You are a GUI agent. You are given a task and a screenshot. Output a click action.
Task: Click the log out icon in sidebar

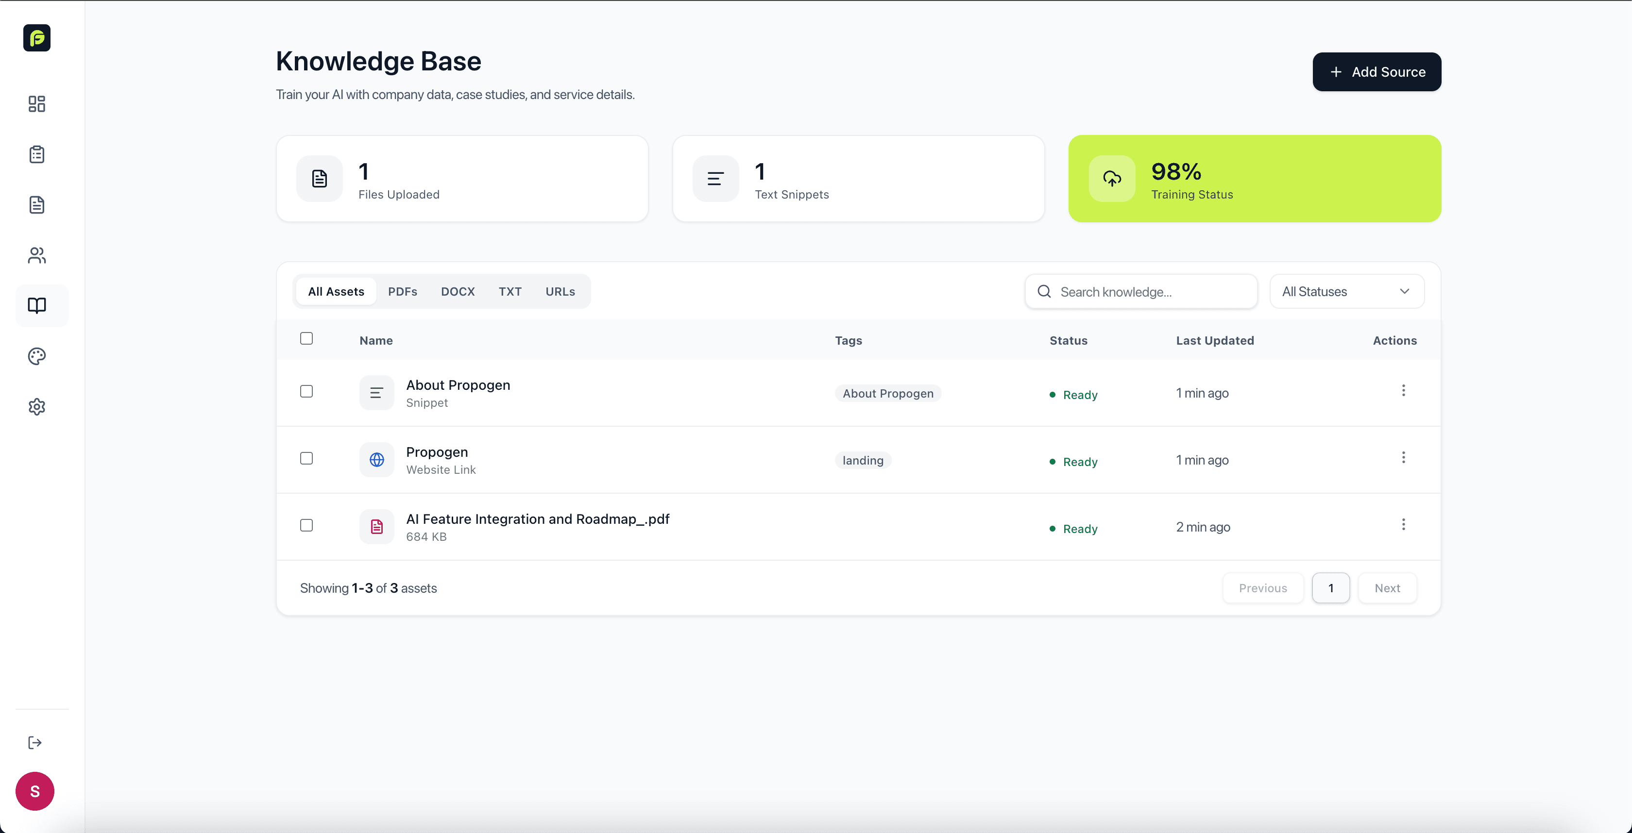pos(35,742)
